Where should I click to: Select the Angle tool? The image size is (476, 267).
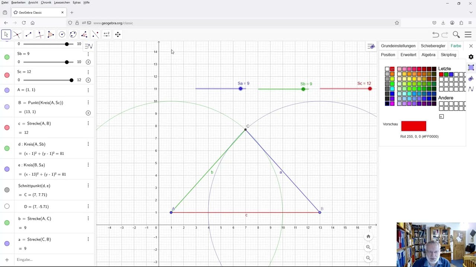coord(84,34)
